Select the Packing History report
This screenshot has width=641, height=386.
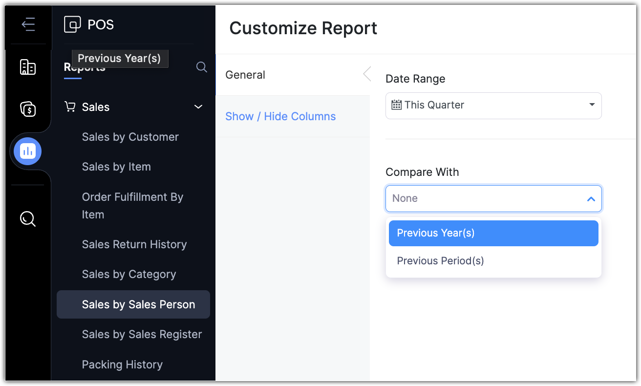(x=122, y=365)
